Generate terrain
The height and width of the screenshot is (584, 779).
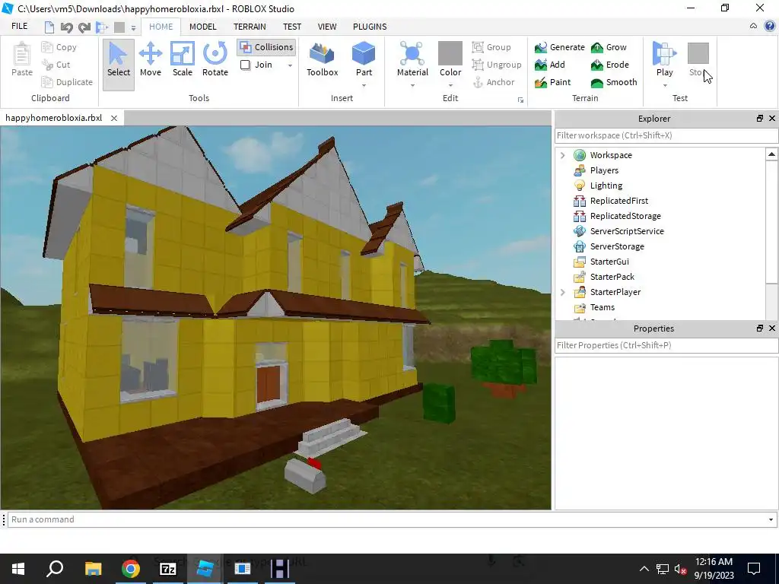(559, 47)
